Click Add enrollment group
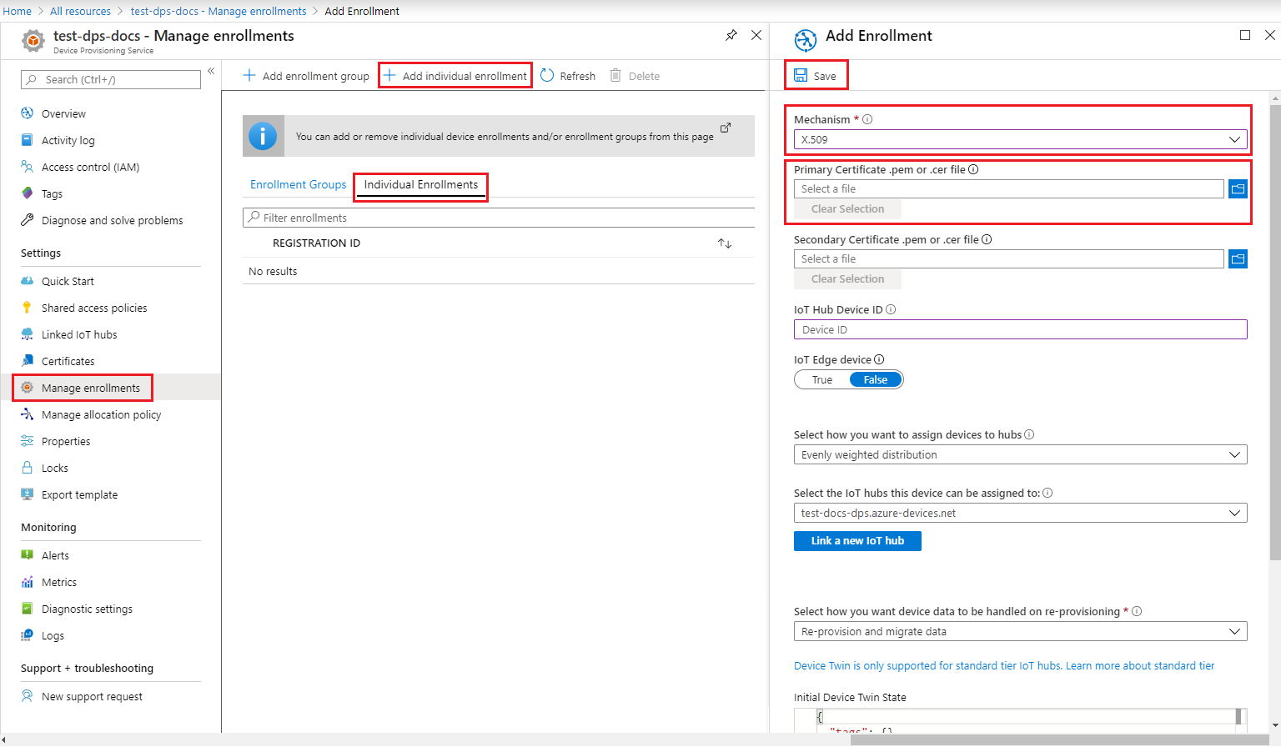Image resolution: width=1281 pixels, height=747 pixels. point(306,76)
